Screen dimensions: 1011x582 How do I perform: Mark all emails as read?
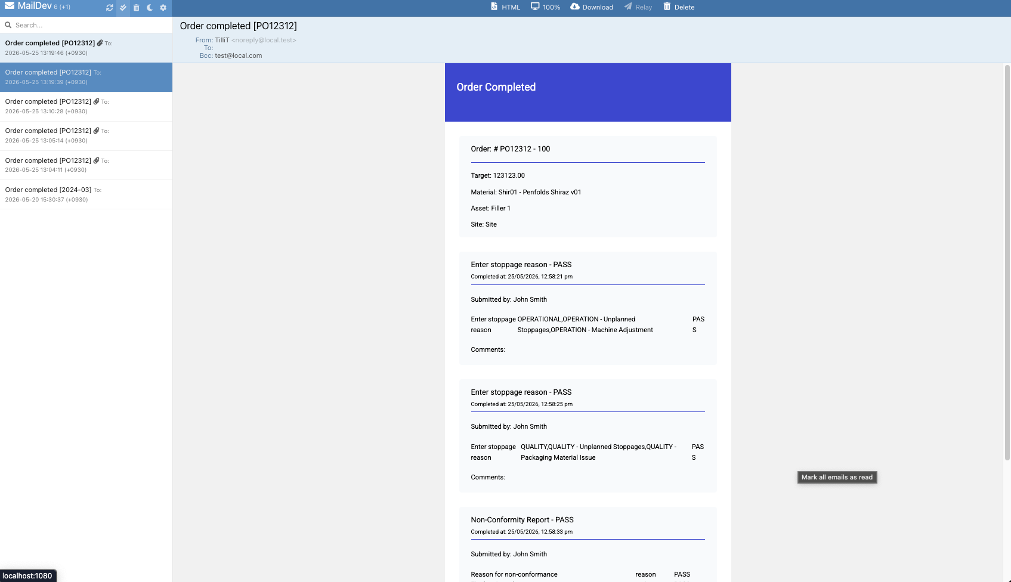point(123,8)
